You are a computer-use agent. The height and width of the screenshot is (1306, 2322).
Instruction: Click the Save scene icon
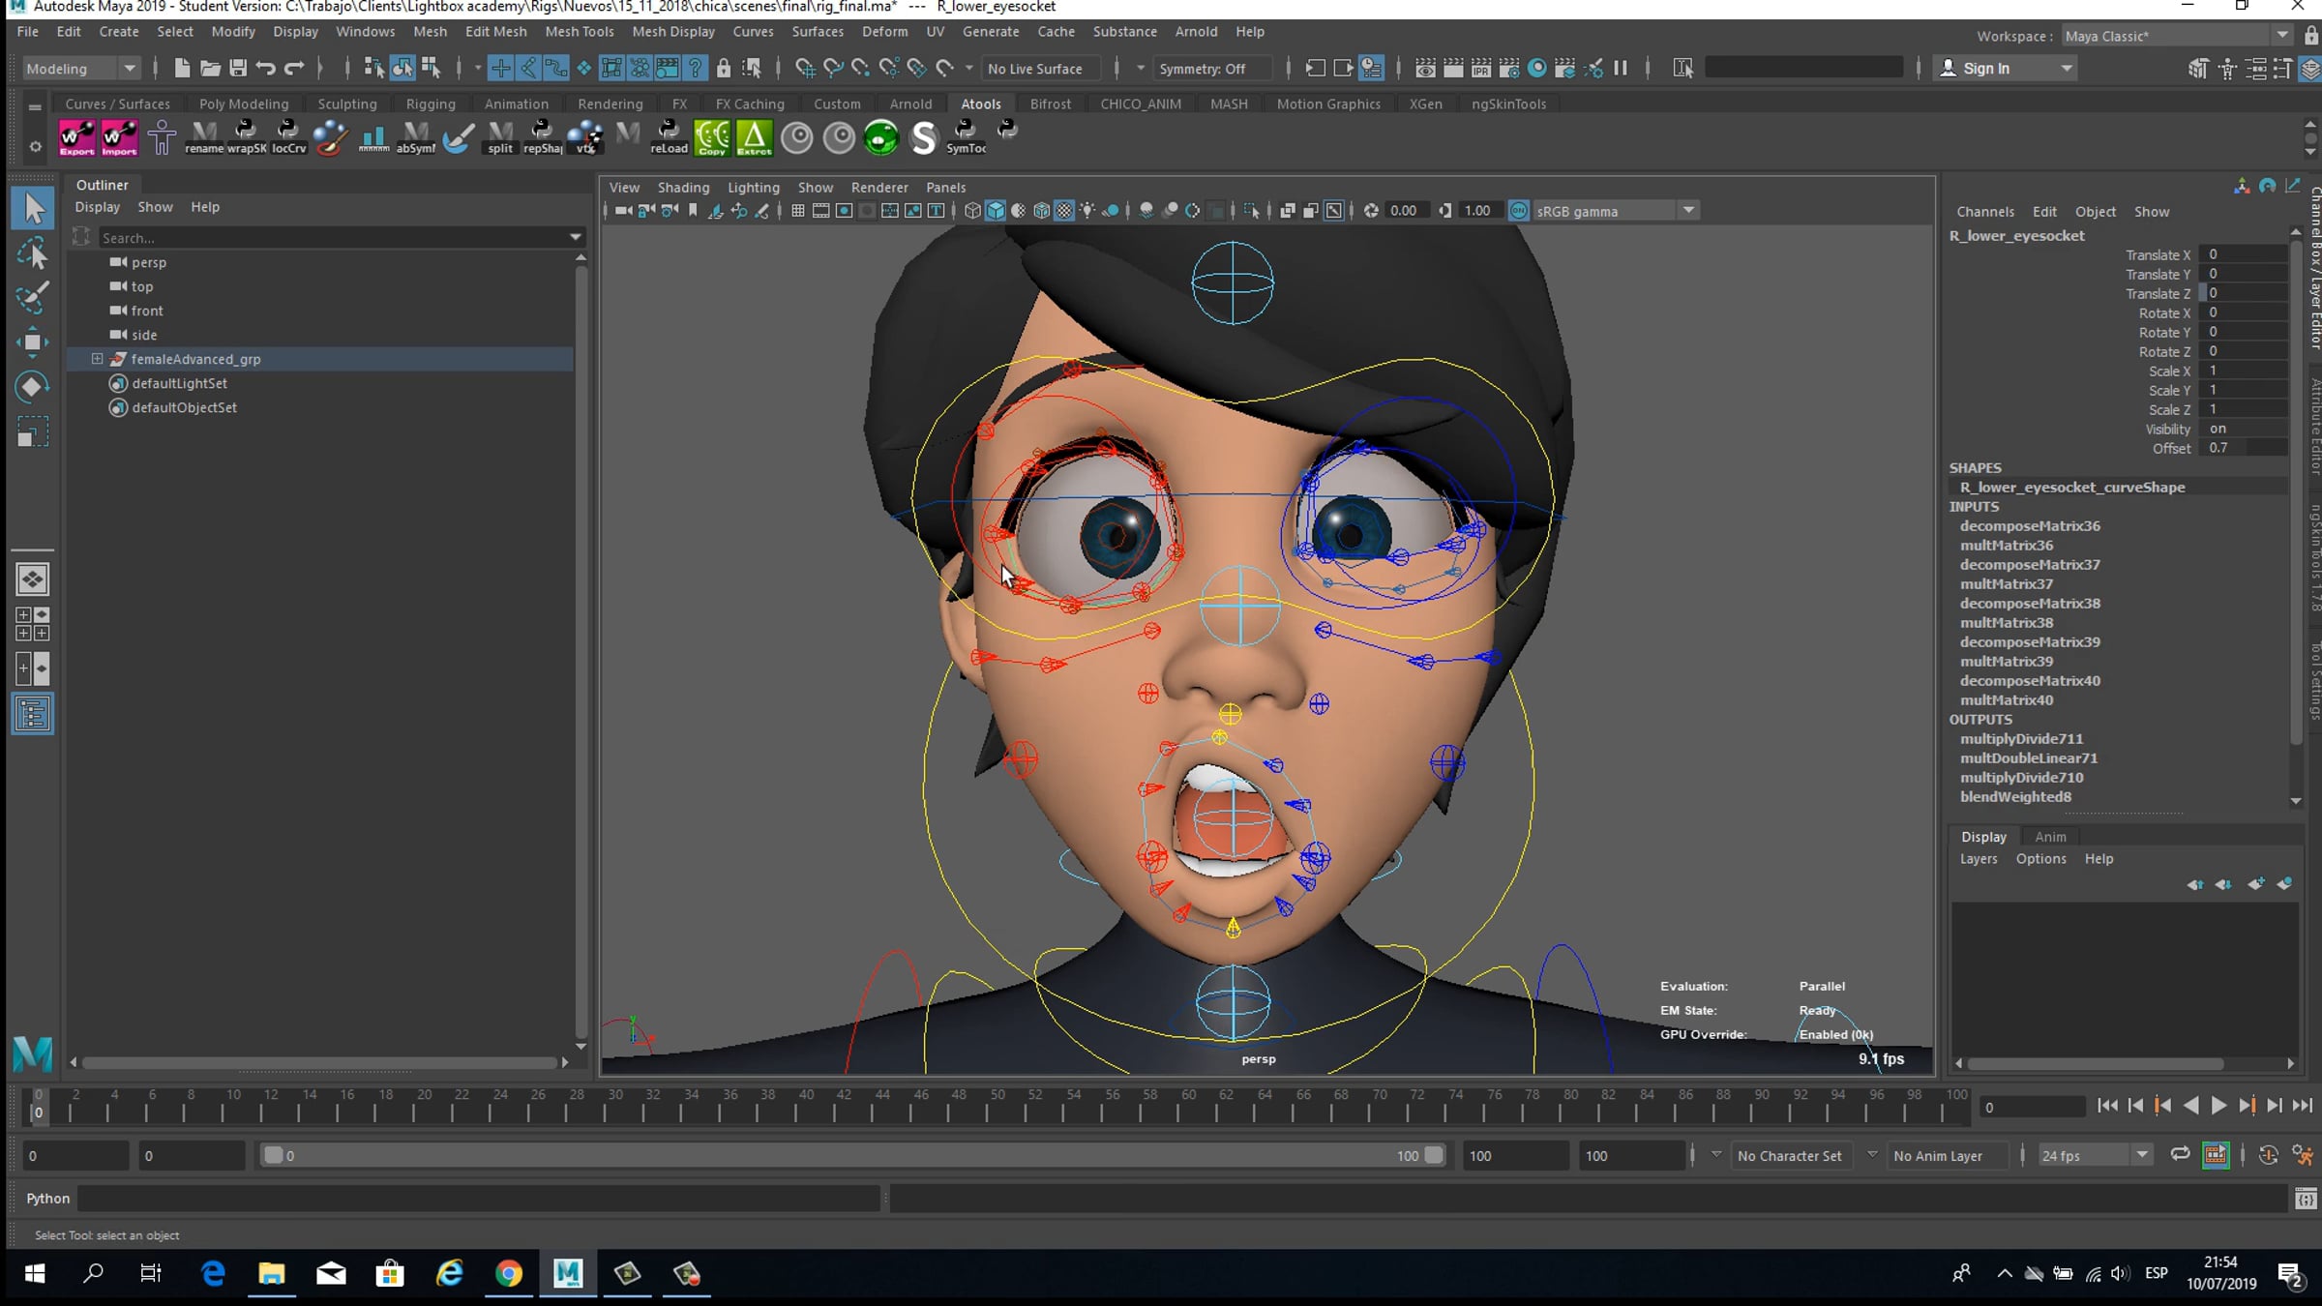click(238, 68)
